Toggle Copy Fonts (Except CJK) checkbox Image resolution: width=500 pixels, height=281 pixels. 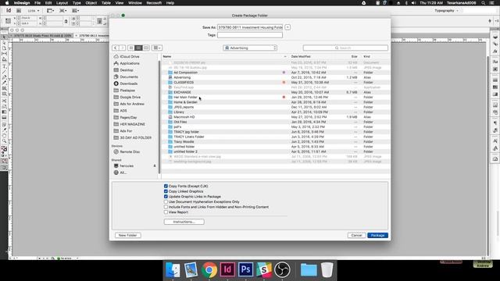point(166,186)
